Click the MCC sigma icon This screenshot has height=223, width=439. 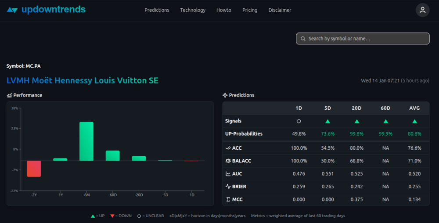pyautogui.click(x=228, y=199)
